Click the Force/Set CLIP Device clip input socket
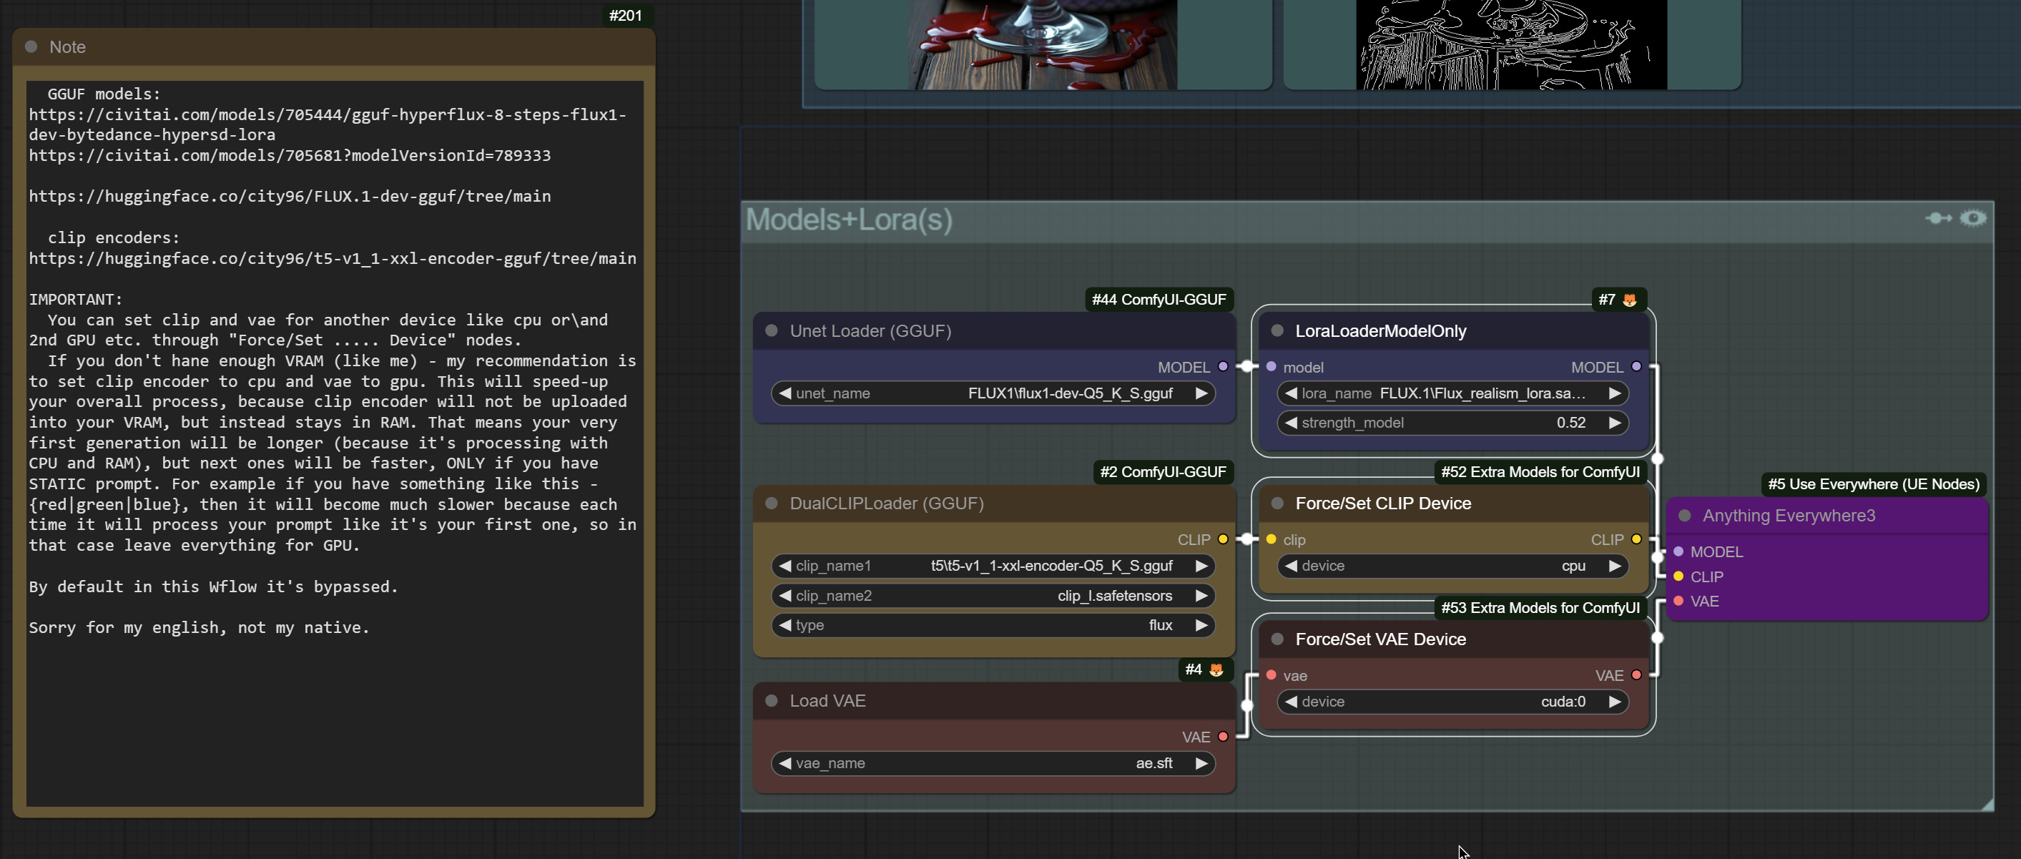 click(1271, 539)
